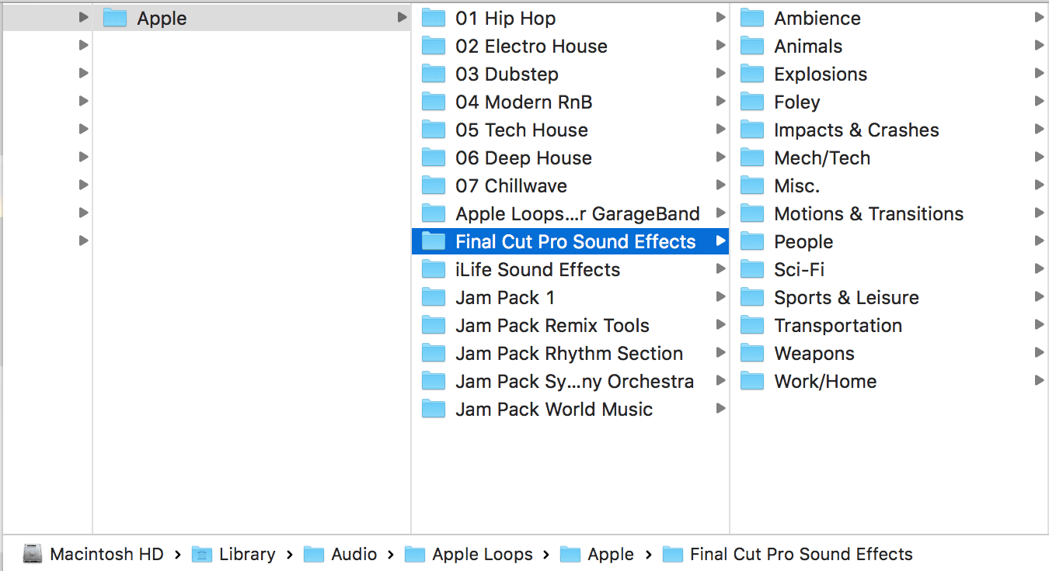Click the Weapons folder icon
The height and width of the screenshot is (571, 1049).
tap(752, 354)
